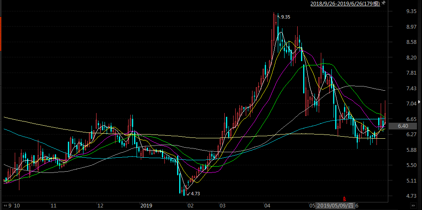The height and width of the screenshot is (210, 422).
Task: Click the red S signal marker
Action: tap(344, 199)
